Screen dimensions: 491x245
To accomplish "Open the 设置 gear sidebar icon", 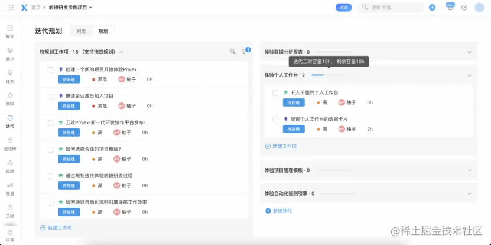I will click(10, 232).
